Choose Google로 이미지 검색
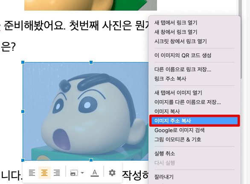 click(180, 130)
